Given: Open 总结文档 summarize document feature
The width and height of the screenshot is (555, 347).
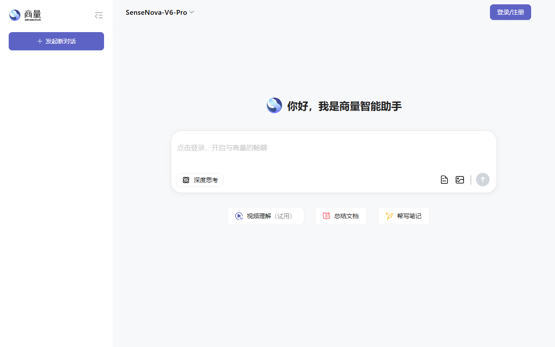Looking at the screenshot, I should click(x=341, y=216).
